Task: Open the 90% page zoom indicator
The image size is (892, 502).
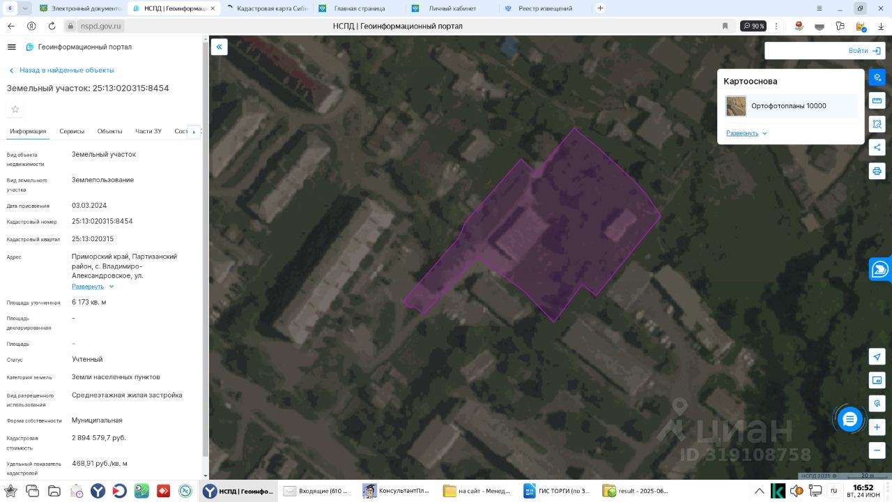Action: [753, 26]
